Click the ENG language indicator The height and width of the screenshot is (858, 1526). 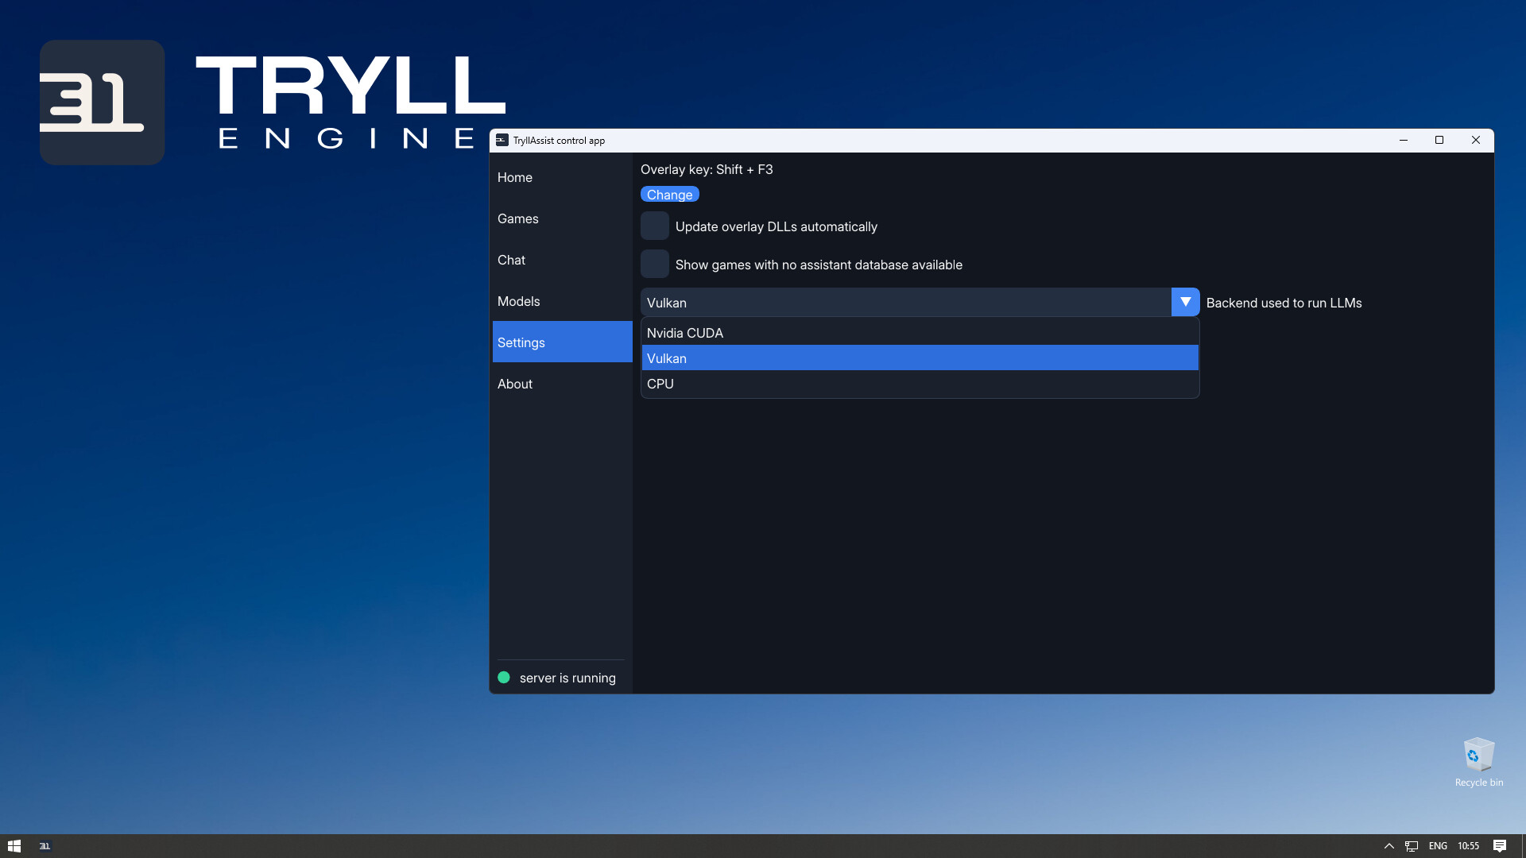[1438, 846]
